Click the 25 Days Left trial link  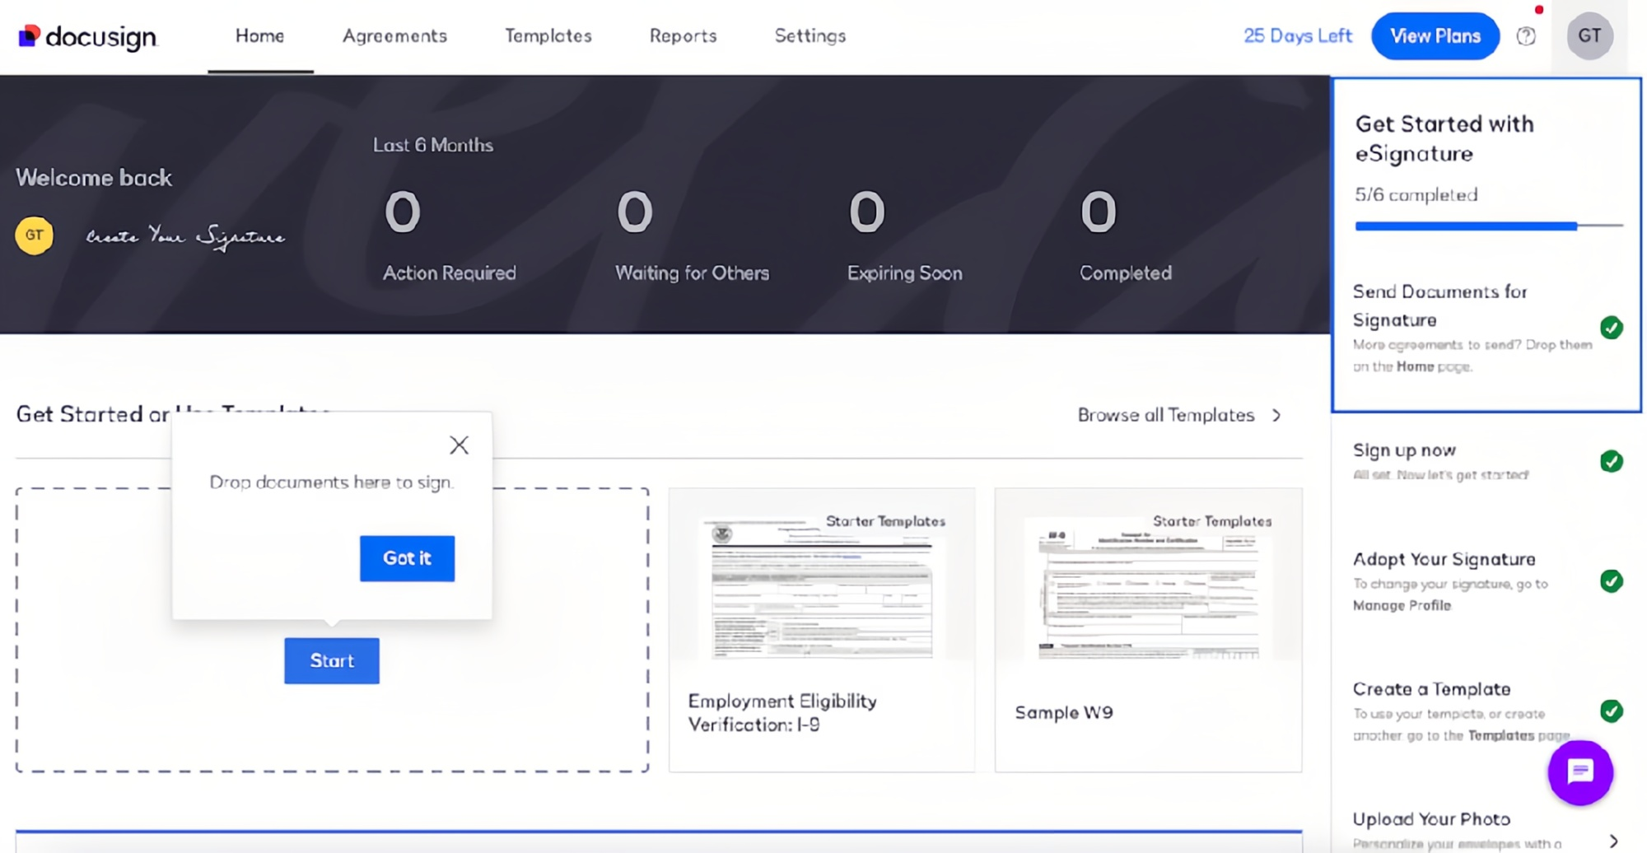pyautogui.click(x=1297, y=36)
